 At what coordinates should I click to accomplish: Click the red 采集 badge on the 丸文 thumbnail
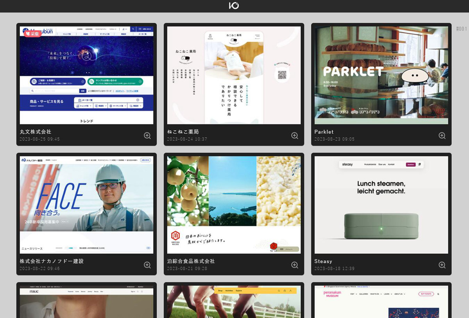(x=32, y=34)
